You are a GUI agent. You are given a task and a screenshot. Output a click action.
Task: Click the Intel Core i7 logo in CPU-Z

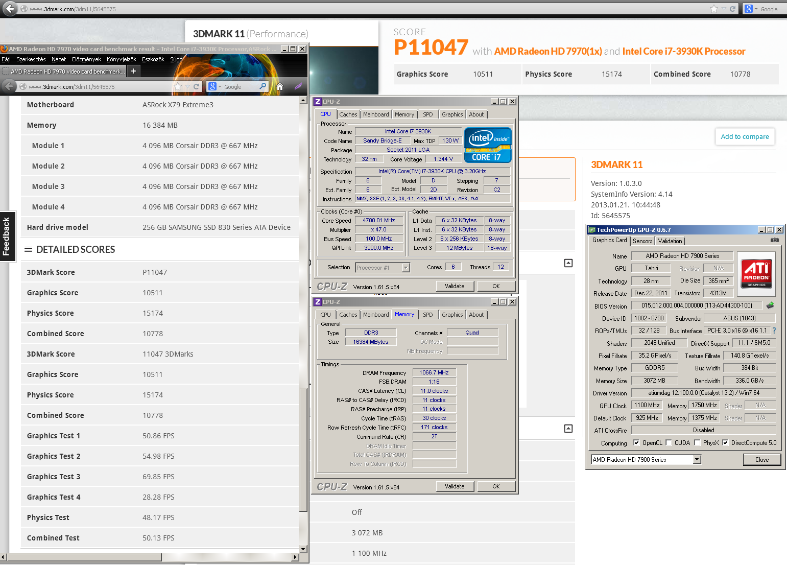pos(488,145)
